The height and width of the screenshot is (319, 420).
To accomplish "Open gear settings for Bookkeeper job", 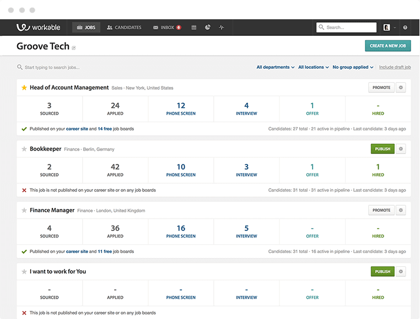I will [401, 149].
